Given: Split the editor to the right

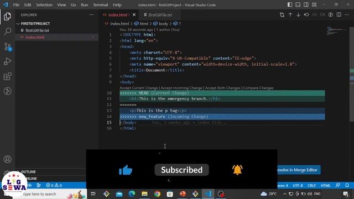Looking at the screenshot, I should coord(339,15).
